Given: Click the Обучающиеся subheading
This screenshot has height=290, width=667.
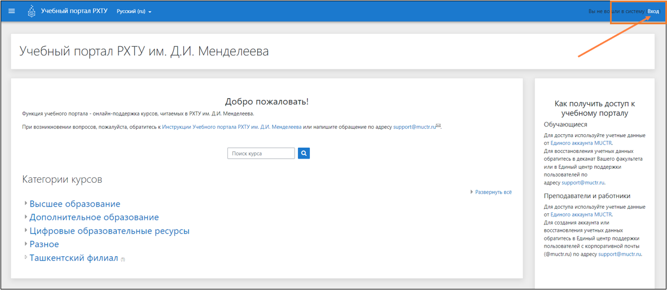Looking at the screenshot, I should pyautogui.click(x=565, y=125).
